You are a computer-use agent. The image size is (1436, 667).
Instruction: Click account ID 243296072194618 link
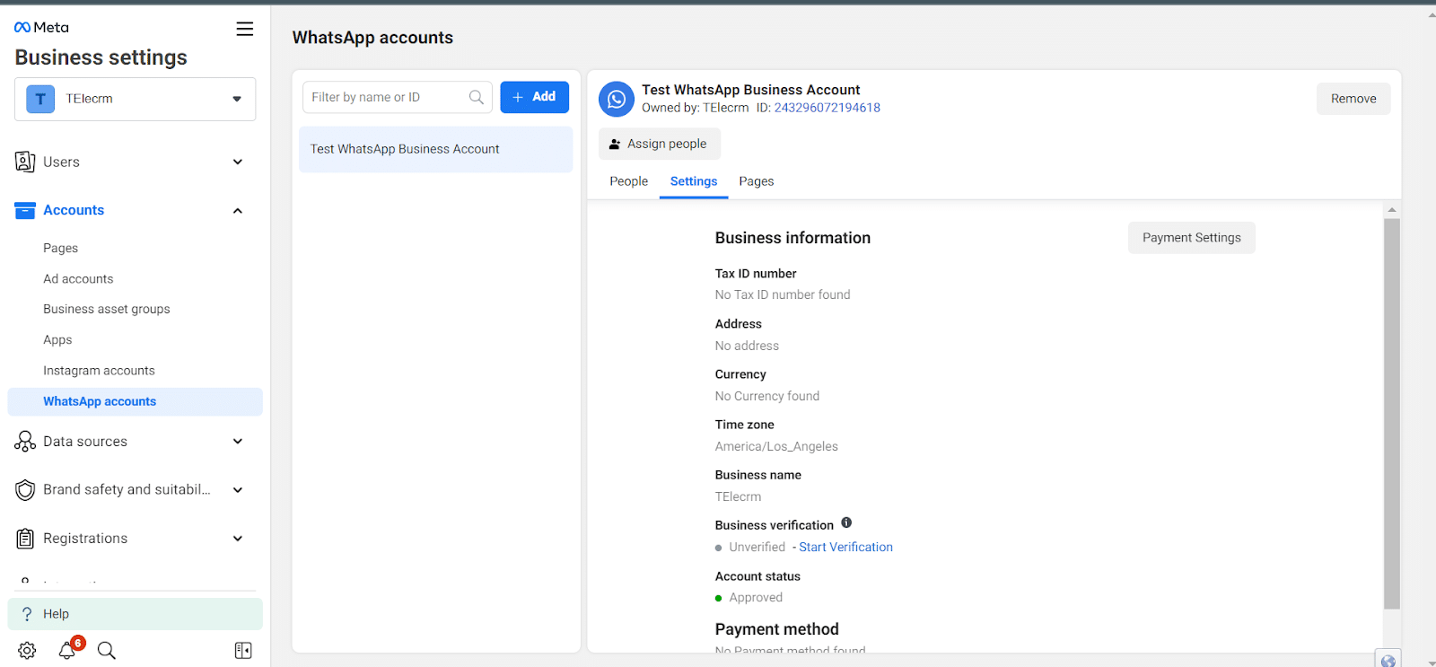click(x=827, y=108)
